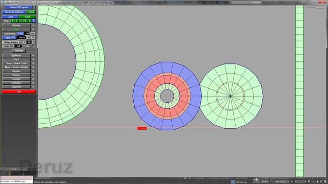Click the green Send button
The image size is (328, 184).
31,12
